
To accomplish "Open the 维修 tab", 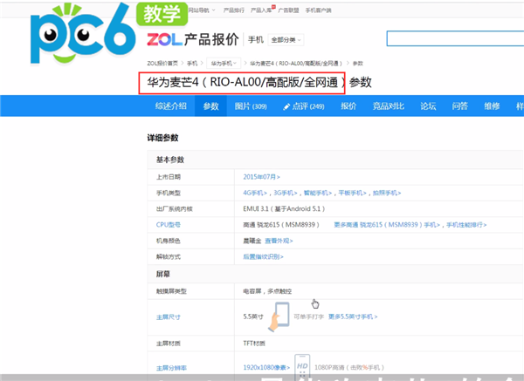I will pyautogui.click(x=492, y=106).
